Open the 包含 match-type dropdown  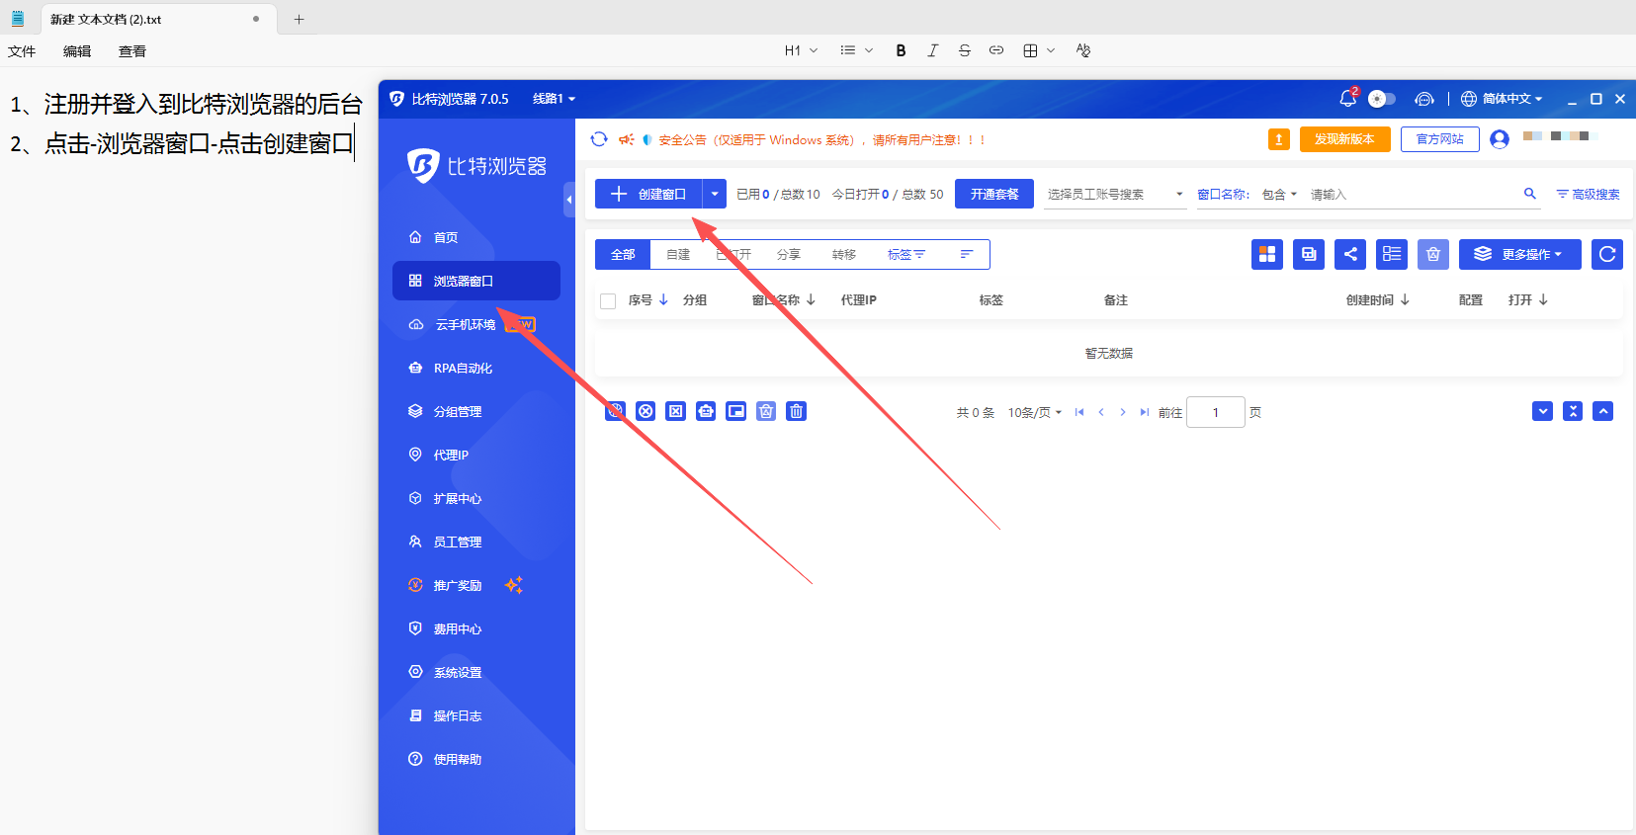point(1279,195)
